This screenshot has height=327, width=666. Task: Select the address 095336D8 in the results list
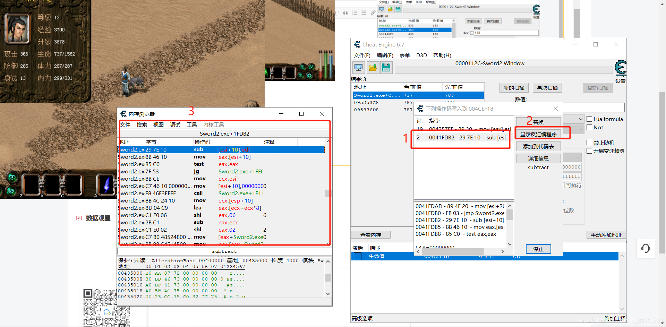click(x=366, y=110)
